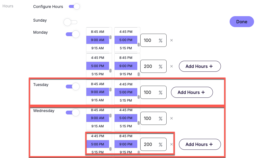Click highlighted 5:00 PM in Monday first end
268x158 pixels.
pos(126,40)
